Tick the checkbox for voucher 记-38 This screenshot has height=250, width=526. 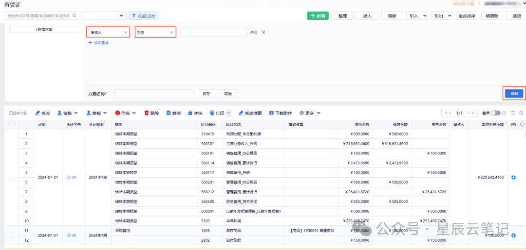coord(11,235)
